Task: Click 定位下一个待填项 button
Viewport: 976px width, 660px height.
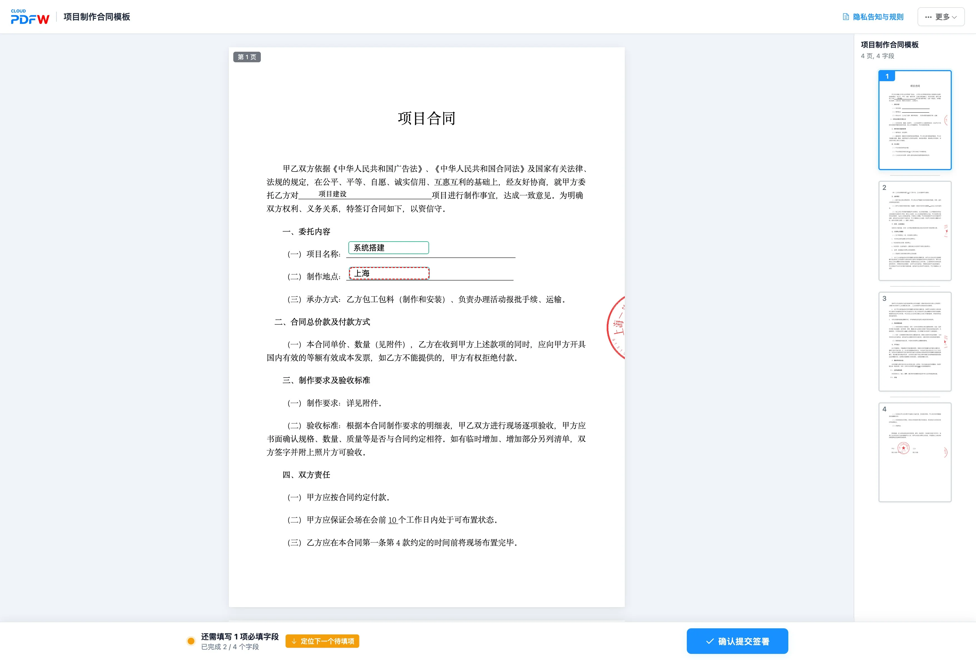Action: [x=322, y=641]
